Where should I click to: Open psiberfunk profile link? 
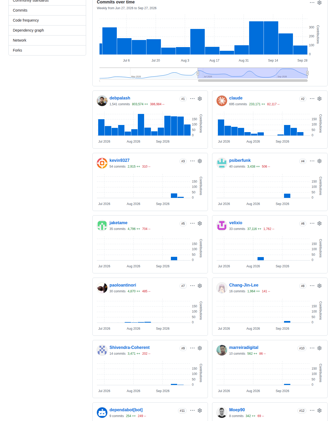[240, 160]
